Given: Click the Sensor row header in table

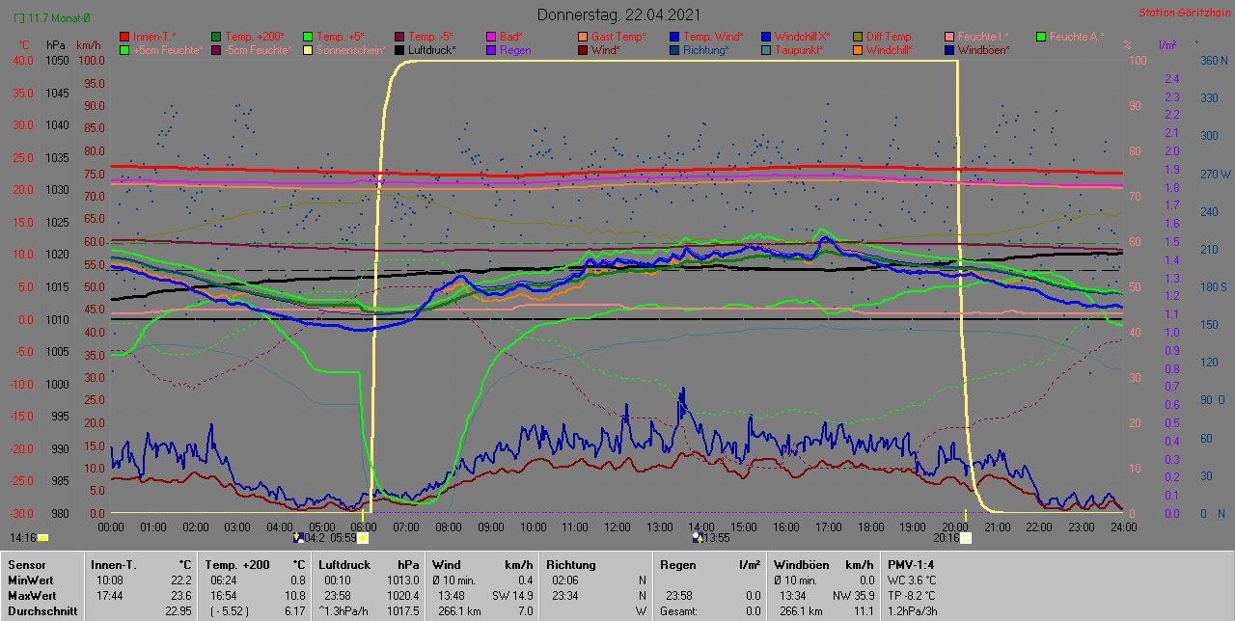Looking at the screenshot, I should (25, 564).
